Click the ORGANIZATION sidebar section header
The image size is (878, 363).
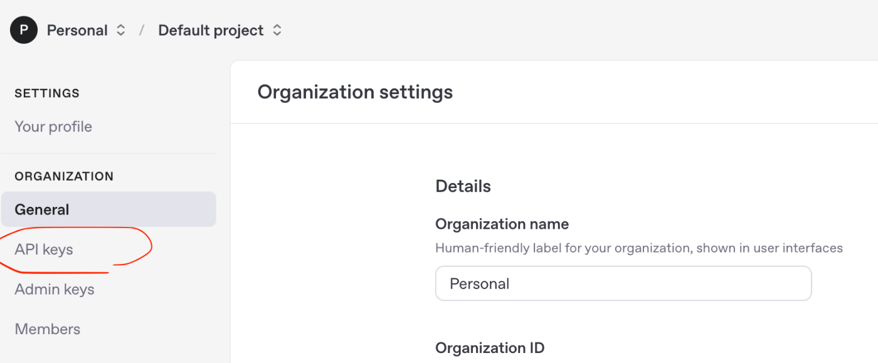(x=64, y=176)
